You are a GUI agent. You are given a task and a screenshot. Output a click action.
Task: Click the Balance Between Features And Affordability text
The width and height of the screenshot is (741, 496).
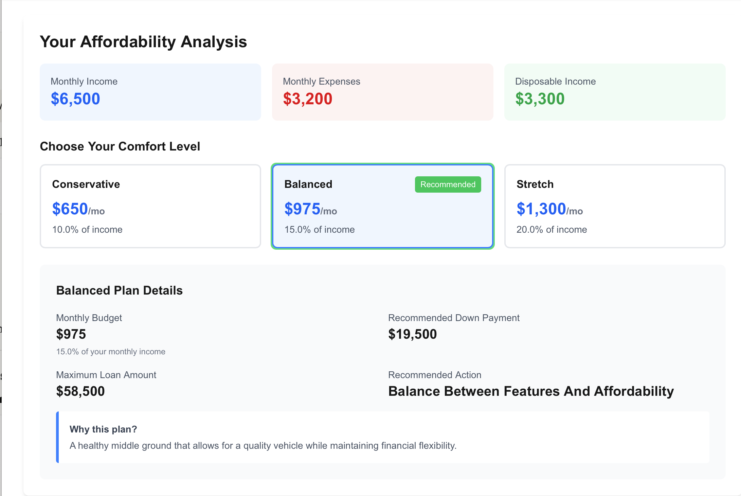click(531, 391)
